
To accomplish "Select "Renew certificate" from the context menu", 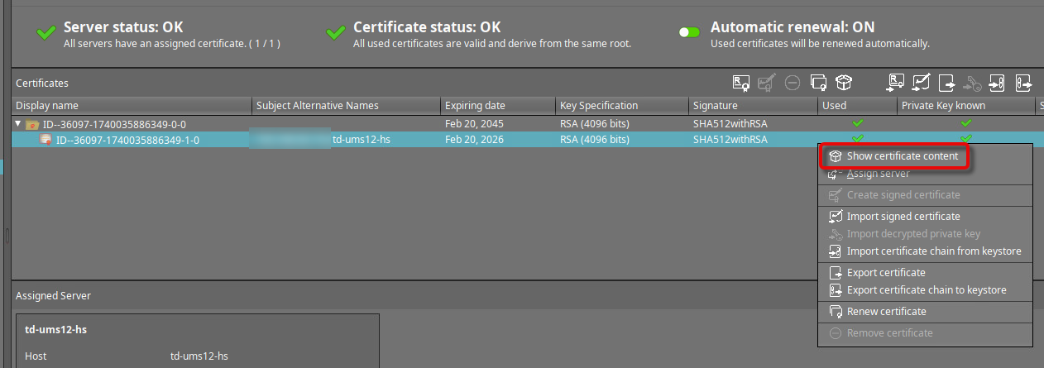I will coord(886,312).
